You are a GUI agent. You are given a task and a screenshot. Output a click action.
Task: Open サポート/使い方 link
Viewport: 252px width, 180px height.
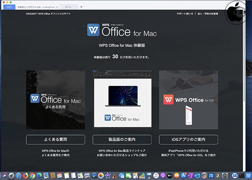(x=185, y=14)
